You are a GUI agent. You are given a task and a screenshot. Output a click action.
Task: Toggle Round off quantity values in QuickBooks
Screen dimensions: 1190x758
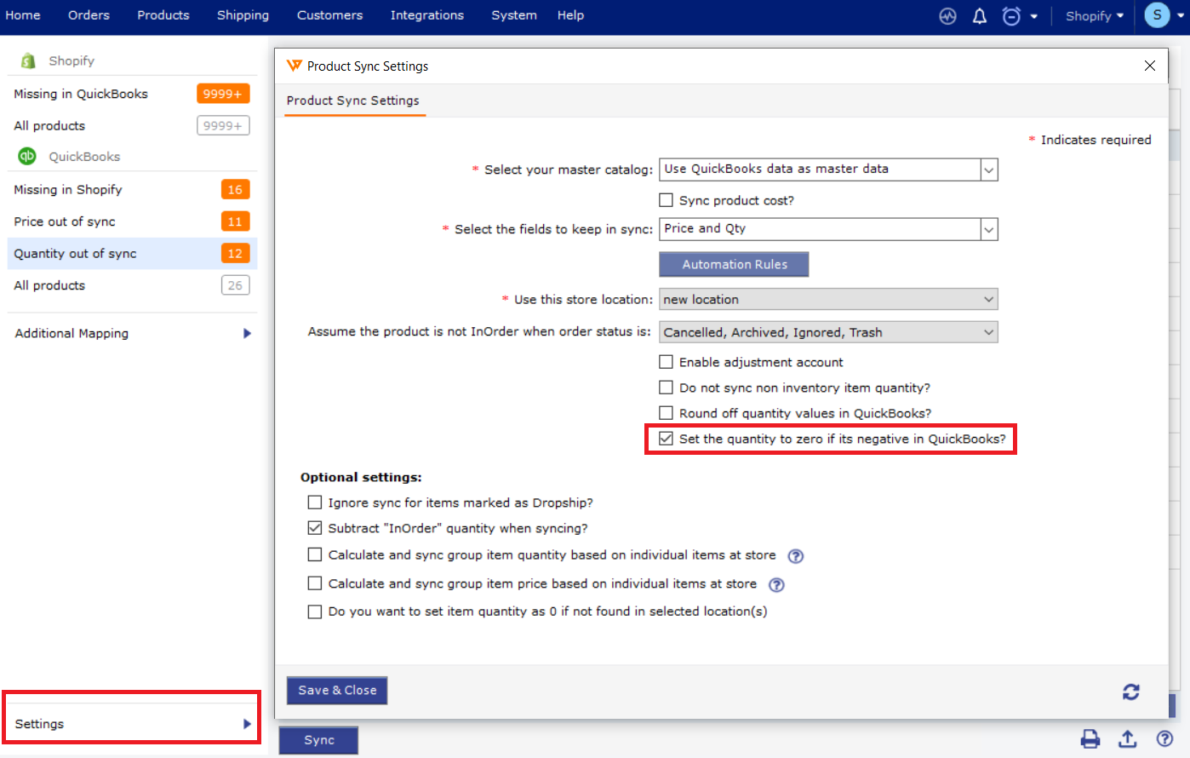pyautogui.click(x=667, y=413)
